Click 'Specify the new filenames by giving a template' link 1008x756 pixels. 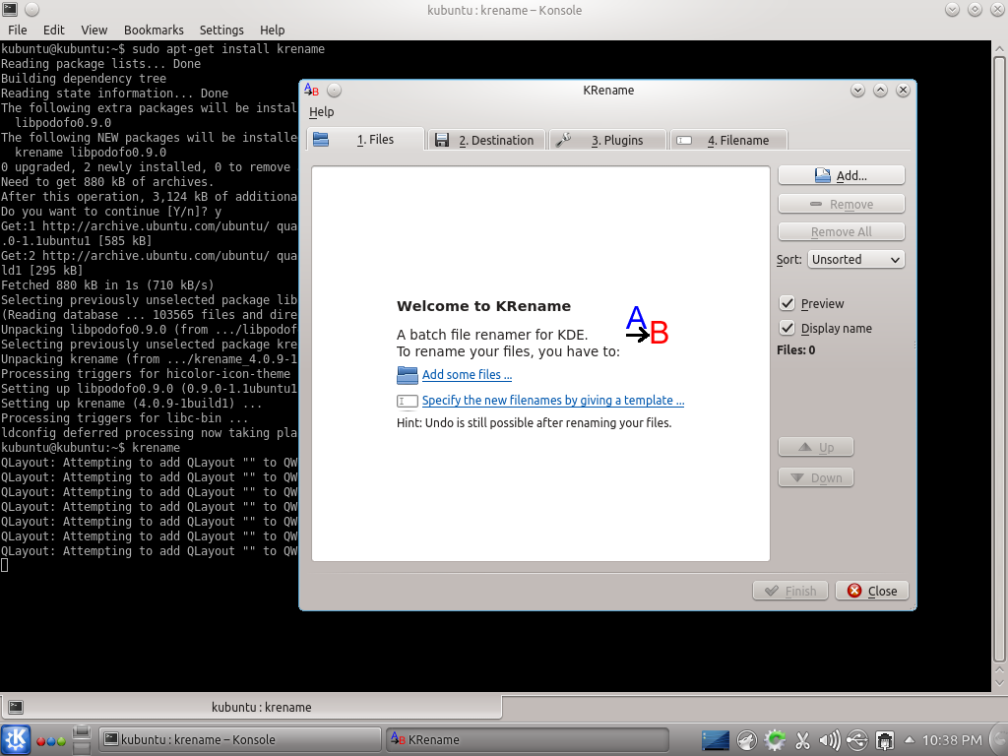pyautogui.click(x=552, y=401)
